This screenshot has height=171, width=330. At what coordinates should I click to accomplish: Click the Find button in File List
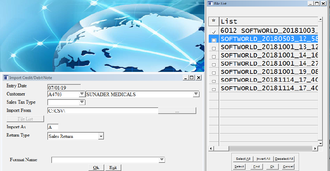[257, 167]
